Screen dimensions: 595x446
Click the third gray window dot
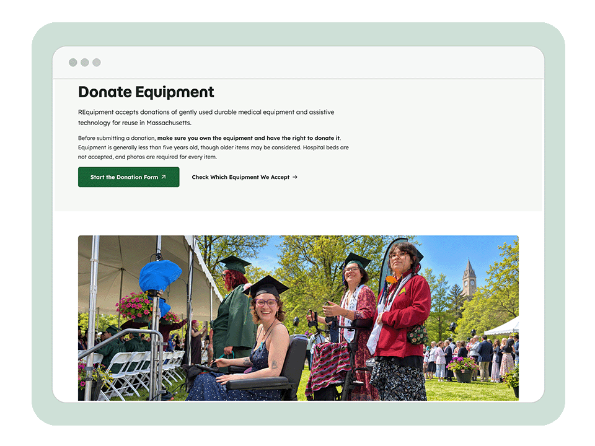[97, 63]
